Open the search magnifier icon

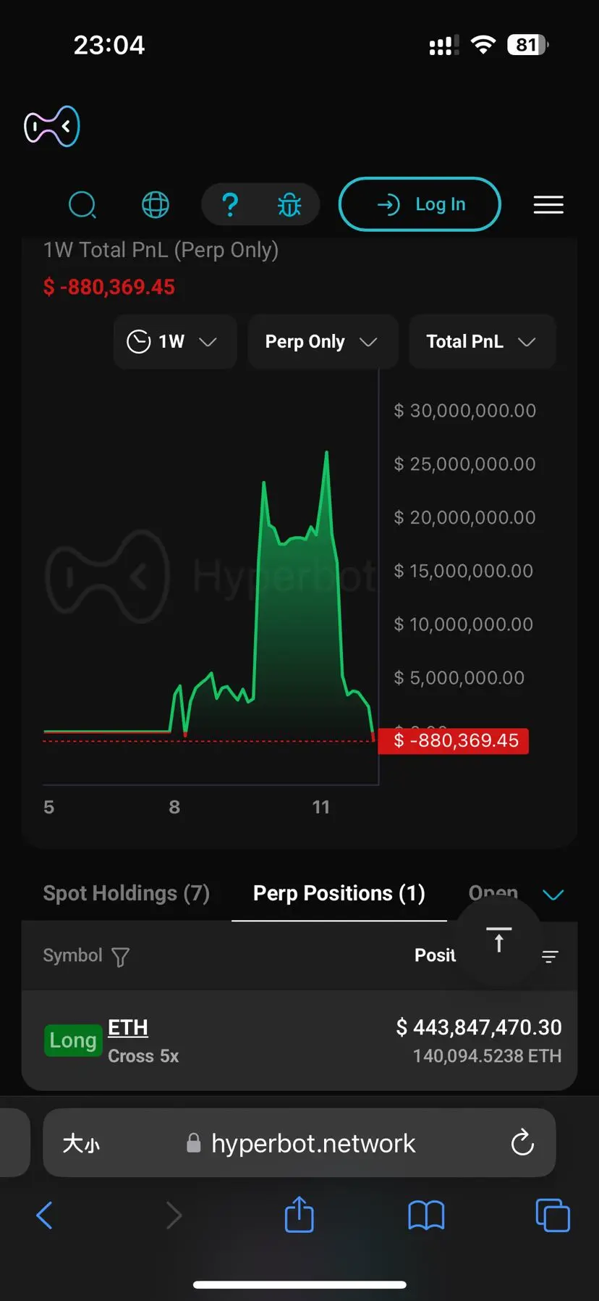tap(82, 205)
